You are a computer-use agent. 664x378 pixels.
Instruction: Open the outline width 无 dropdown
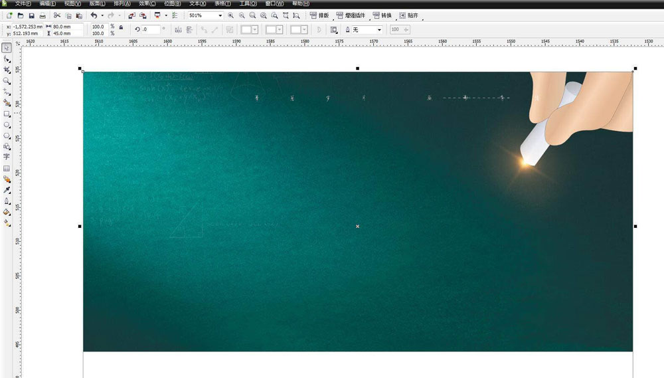pos(379,30)
